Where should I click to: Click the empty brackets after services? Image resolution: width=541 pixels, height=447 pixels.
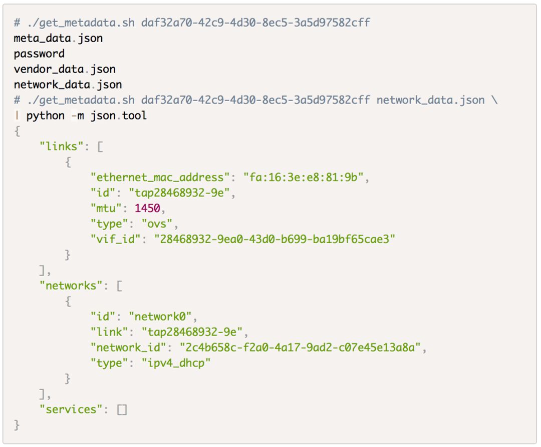tap(122, 410)
